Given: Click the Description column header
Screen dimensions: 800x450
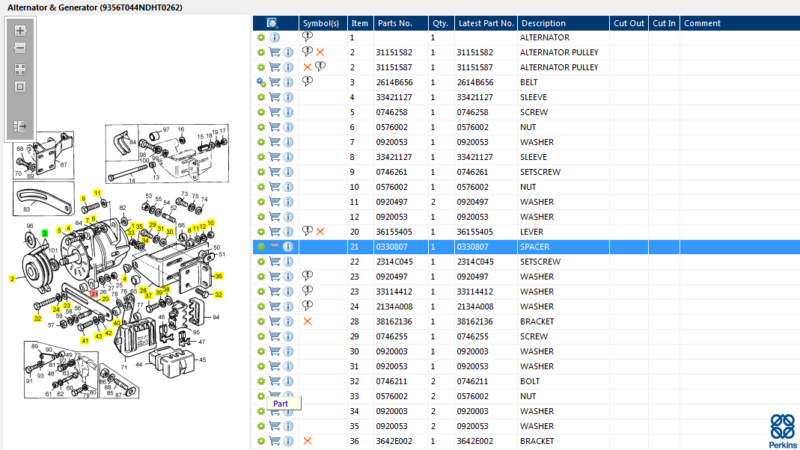Looking at the screenshot, I should click(x=562, y=23).
